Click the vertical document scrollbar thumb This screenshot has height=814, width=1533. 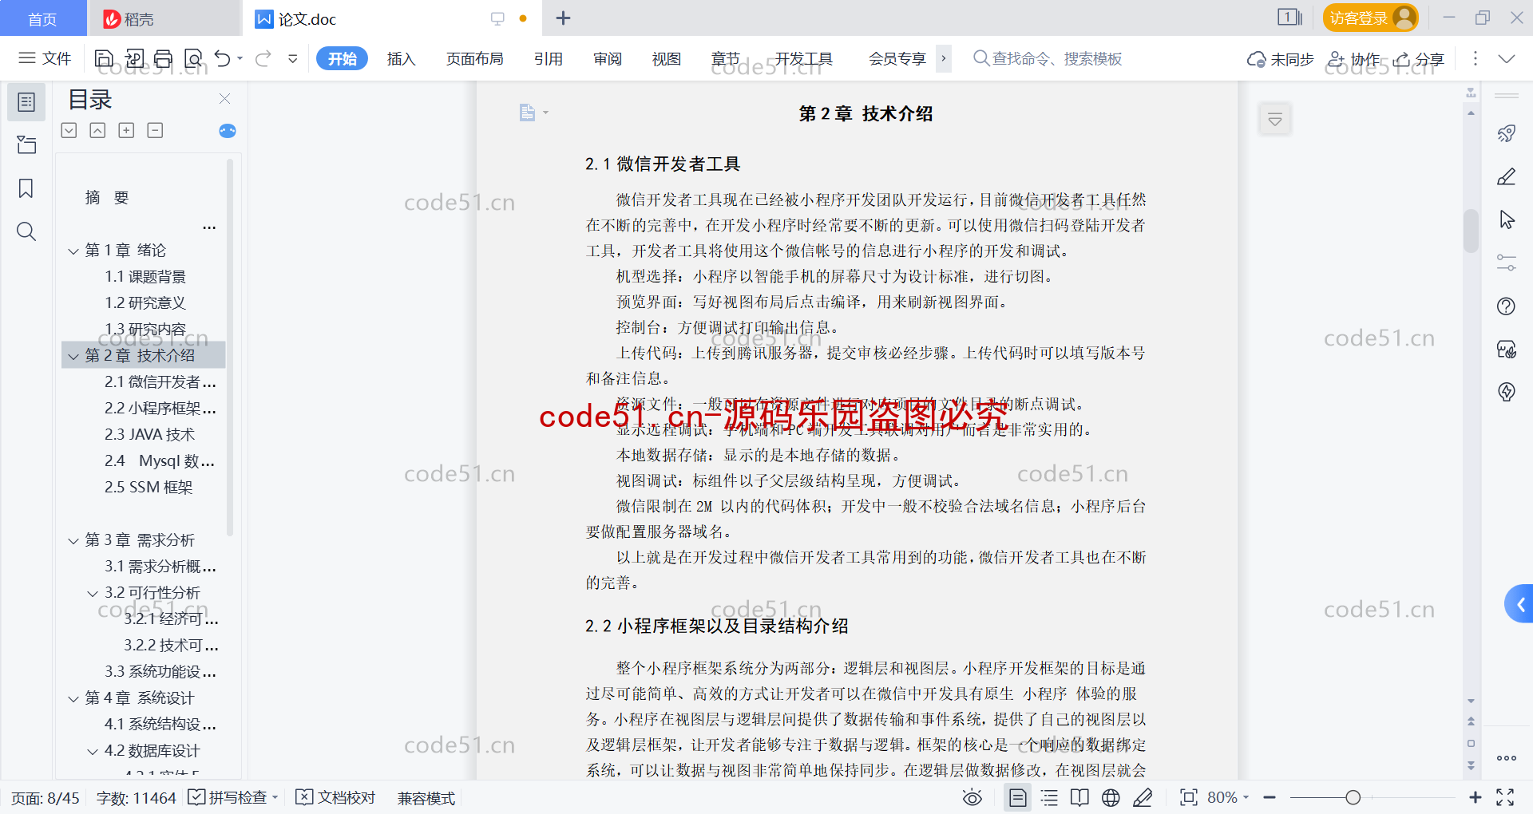[x=1471, y=231]
